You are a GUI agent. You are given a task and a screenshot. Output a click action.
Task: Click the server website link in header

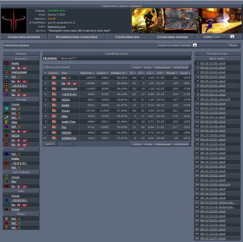coord(56,27)
